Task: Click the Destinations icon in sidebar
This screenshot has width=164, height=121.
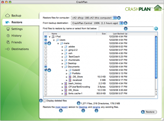Action: click(7, 49)
